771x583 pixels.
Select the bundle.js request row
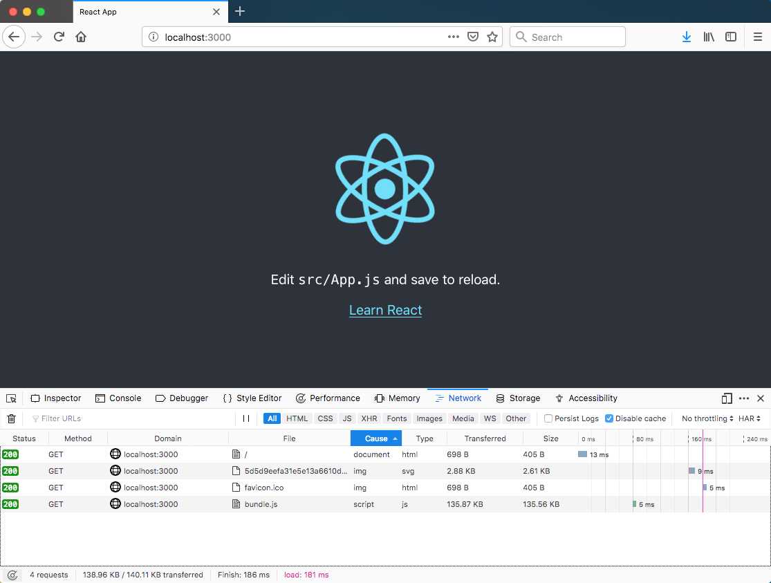coord(385,504)
